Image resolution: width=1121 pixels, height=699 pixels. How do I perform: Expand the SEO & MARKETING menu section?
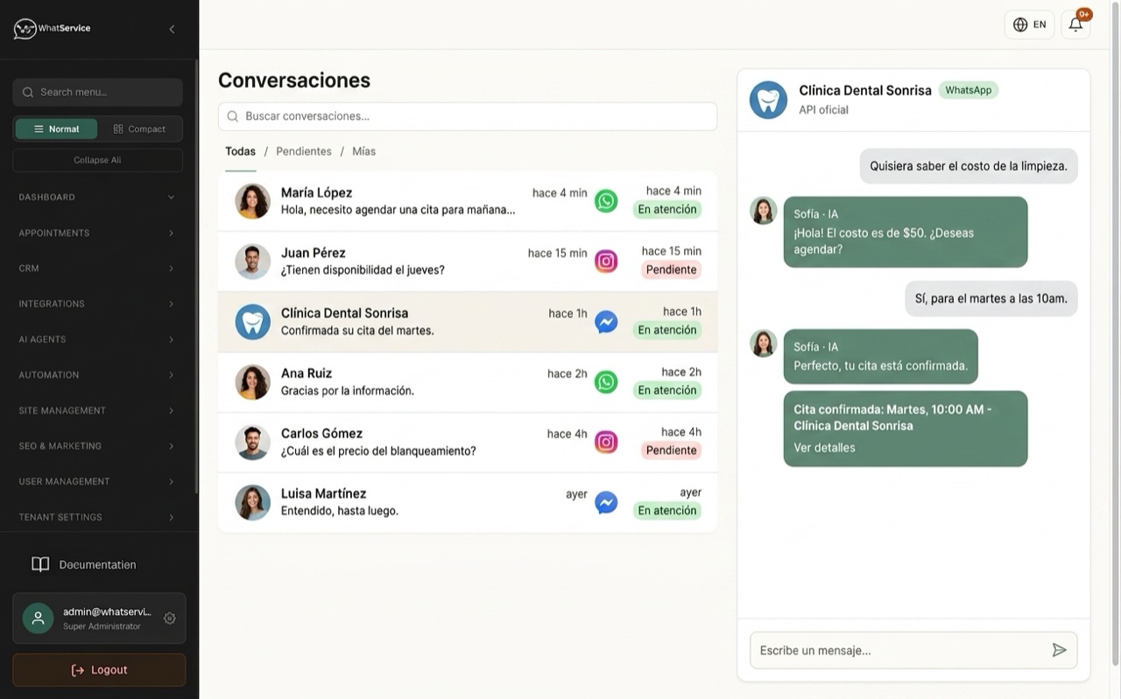tap(97, 445)
